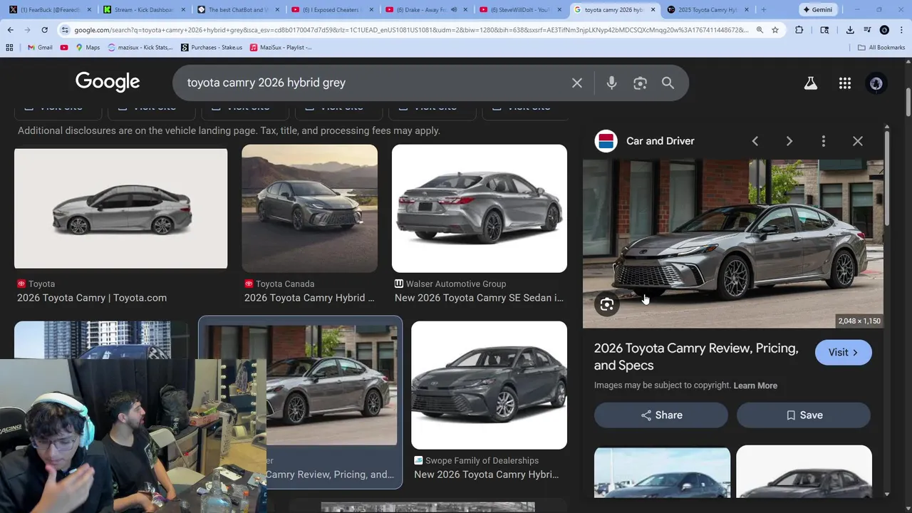This screenshot has height=513, width=912.
Task: Click 2026 Toyota Camry Review, Pricing, and Specs heading
Action: click(x=696, y=357)
